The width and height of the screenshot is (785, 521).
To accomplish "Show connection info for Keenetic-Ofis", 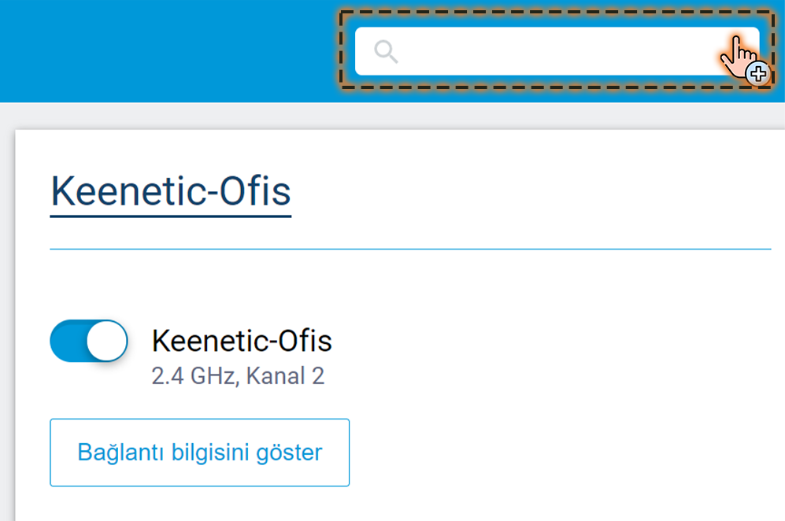I will click(x=199, y=453).
